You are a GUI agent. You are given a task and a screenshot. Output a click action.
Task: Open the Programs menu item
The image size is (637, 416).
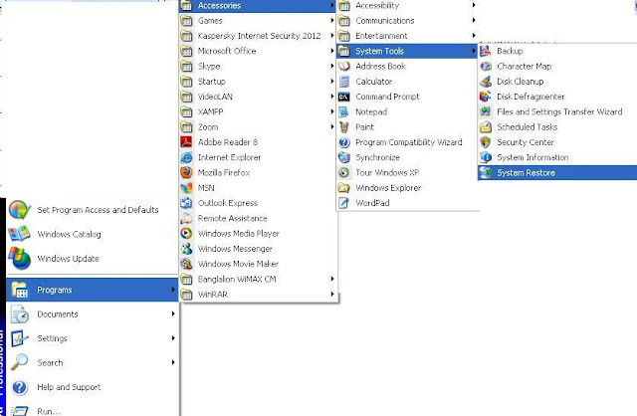[93, 290]
